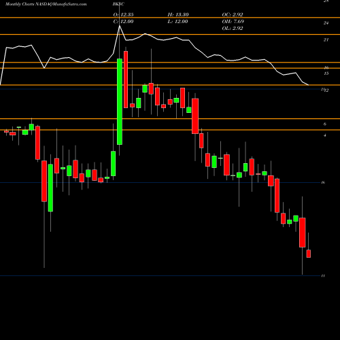Screen dimensions: 340x340
Task: Select the "L: 12.00" low price value
Action: (177, 21)
